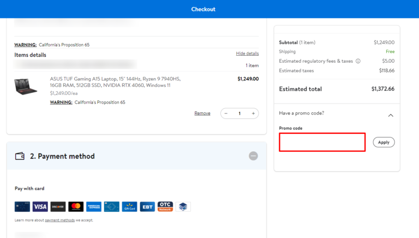Image resolution: width=419 pixels, height=238 pixels.
Task: Click the Estimated taxes value $118.66
Action: coord(387,70)
